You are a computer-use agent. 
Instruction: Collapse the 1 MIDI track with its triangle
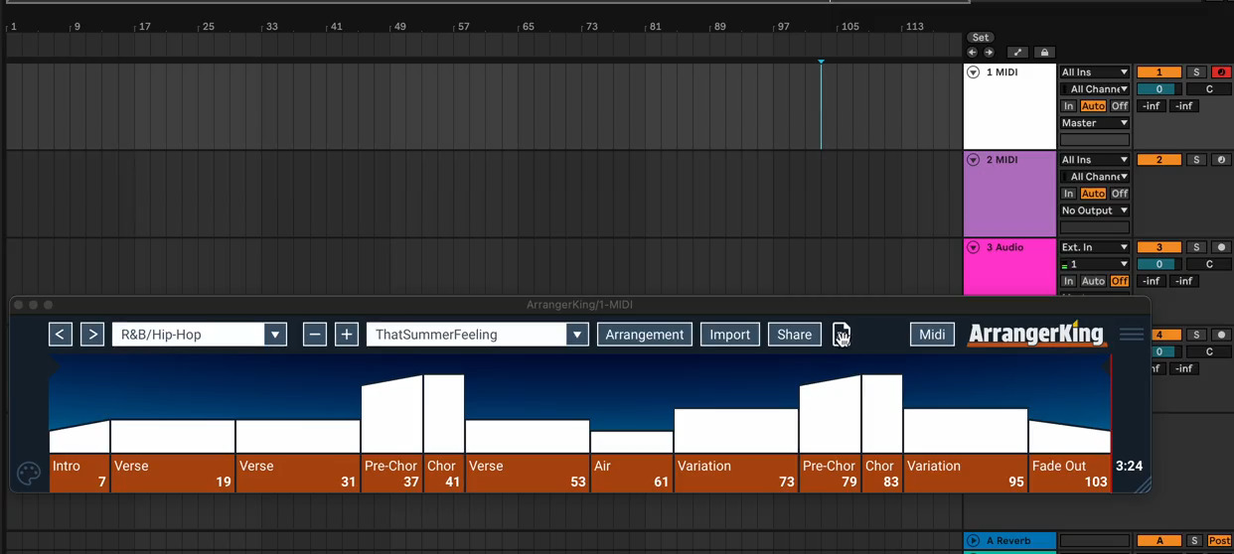tap(974, 72)
